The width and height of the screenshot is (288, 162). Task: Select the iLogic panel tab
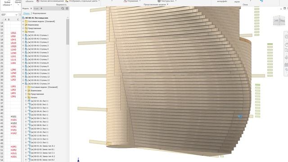(36, 9)
